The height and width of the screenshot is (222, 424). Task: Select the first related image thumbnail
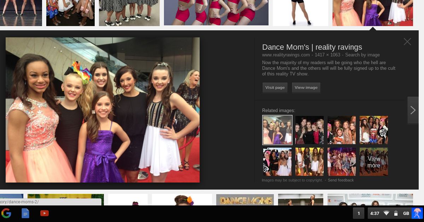click(277, 130)
